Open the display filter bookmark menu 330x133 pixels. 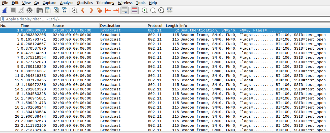(3, 19)
